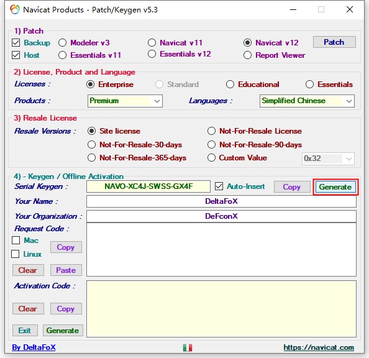Disable the Auto-Insert checkbox
This screenshot has width=369, height=358.
point(219,186)
